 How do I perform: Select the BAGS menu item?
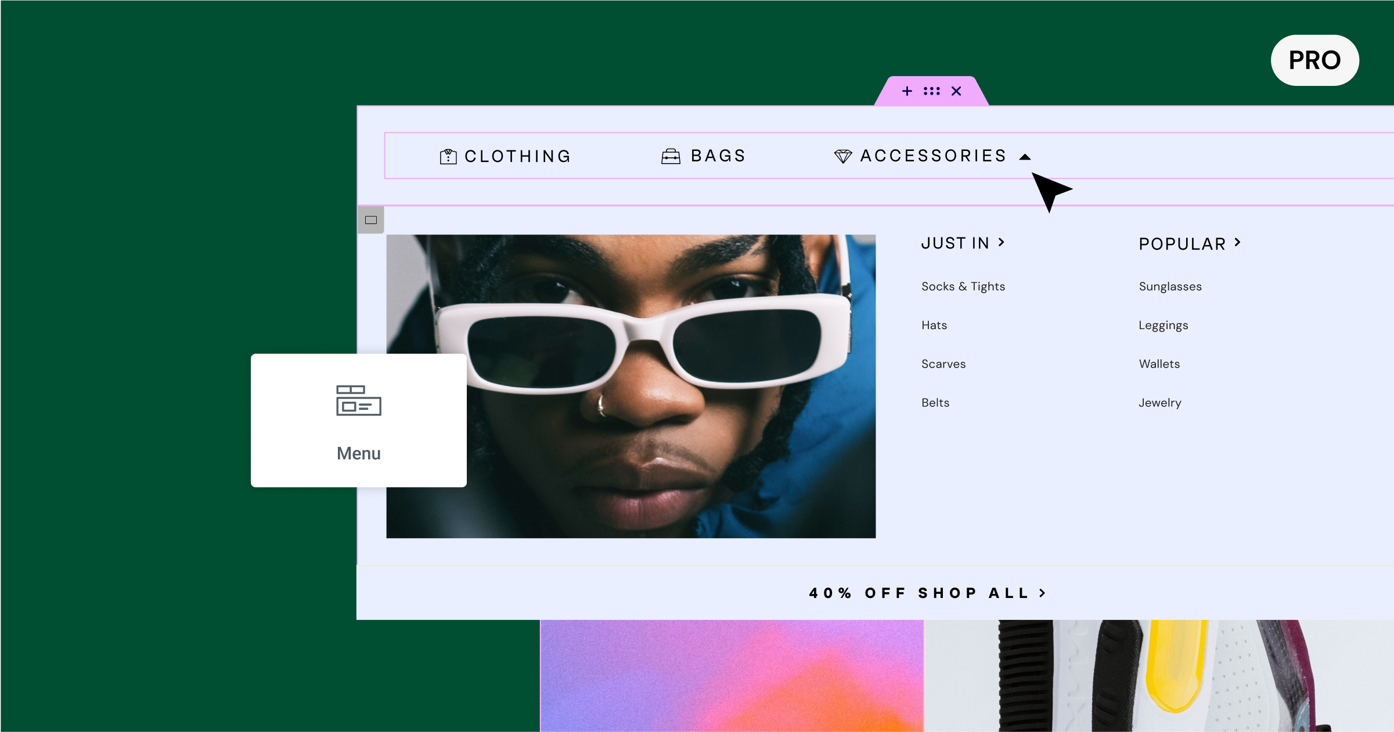(x=704, y=155)
